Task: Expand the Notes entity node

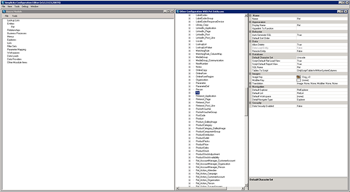Action: (x=189, y=67)
